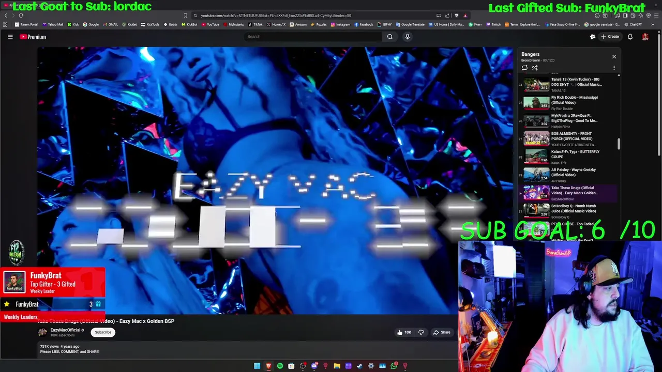
Task: Open EazyMacOfficial channel name link
Action: pyautogui.click(x=65, y=330)
